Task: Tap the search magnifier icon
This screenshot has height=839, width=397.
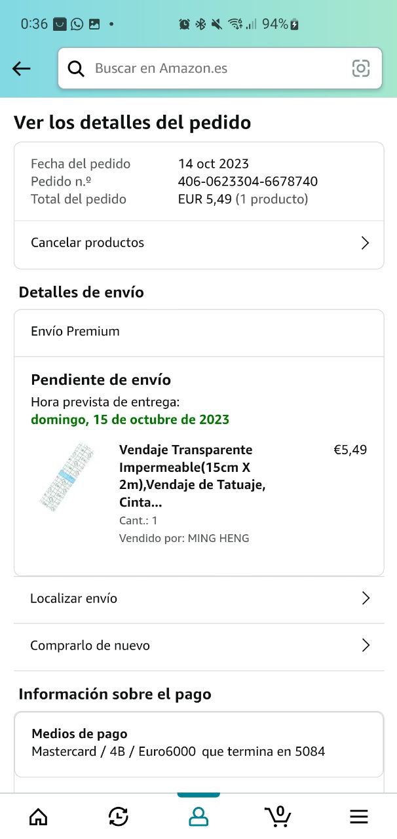Action: (x=76, y=68)
